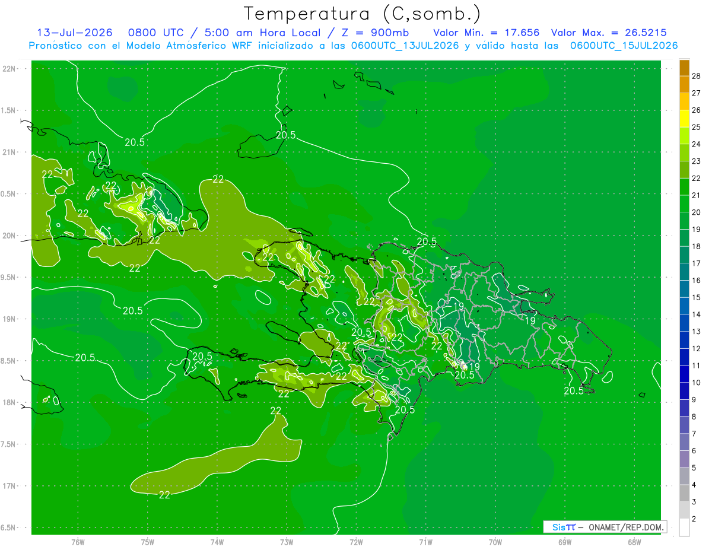The image size is (712, 550).
Task: Click the '20N' latitude axis label
Action: (9, 236)
